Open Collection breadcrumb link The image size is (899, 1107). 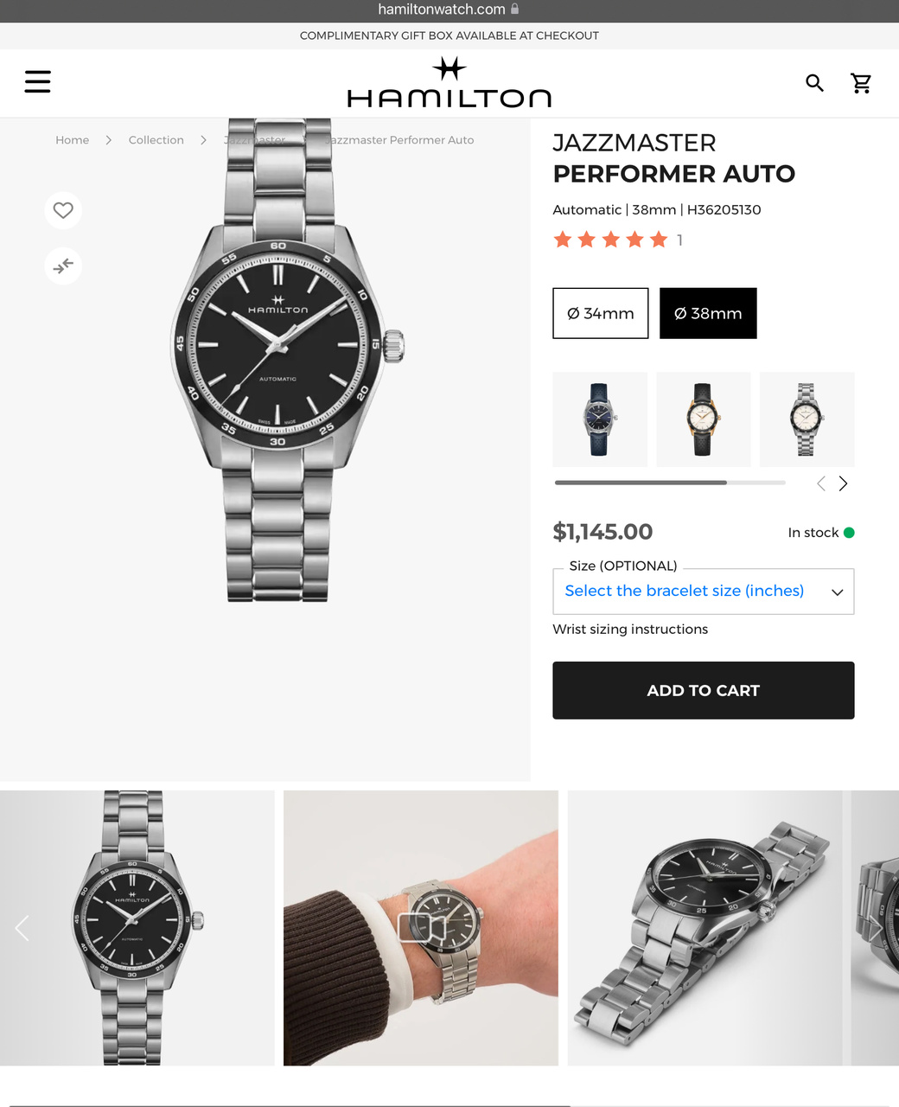pyautogui.click(x=156, y=140)
